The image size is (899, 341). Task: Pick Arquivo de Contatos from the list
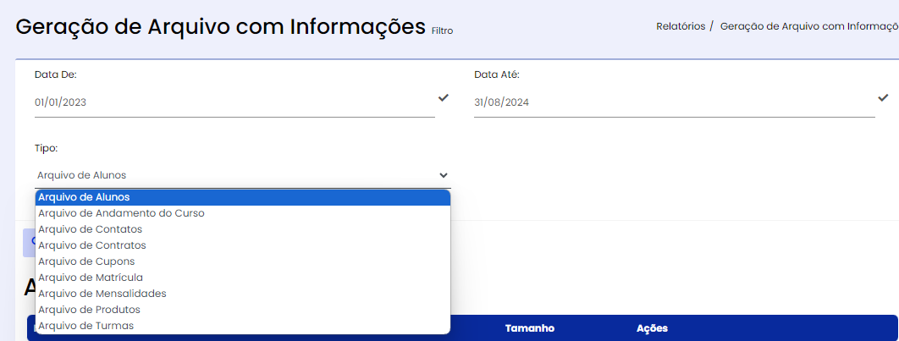tap(242, 229)
